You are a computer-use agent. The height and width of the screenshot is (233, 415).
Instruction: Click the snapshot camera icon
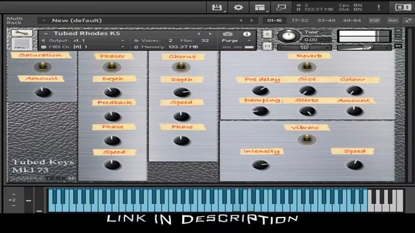[x=228, y=34]
